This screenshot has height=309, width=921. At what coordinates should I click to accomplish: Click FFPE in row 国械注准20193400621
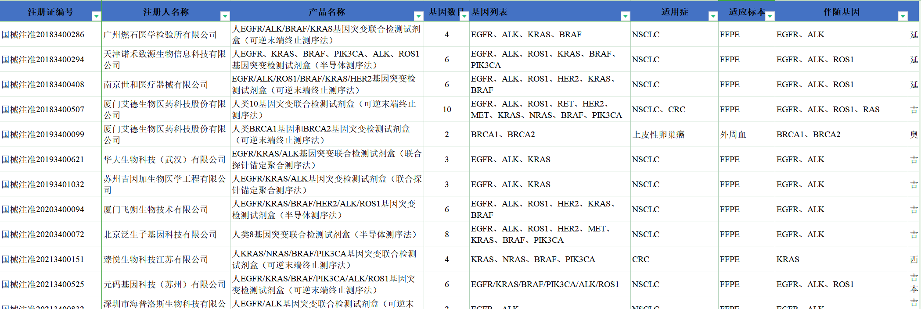(746, 159)
